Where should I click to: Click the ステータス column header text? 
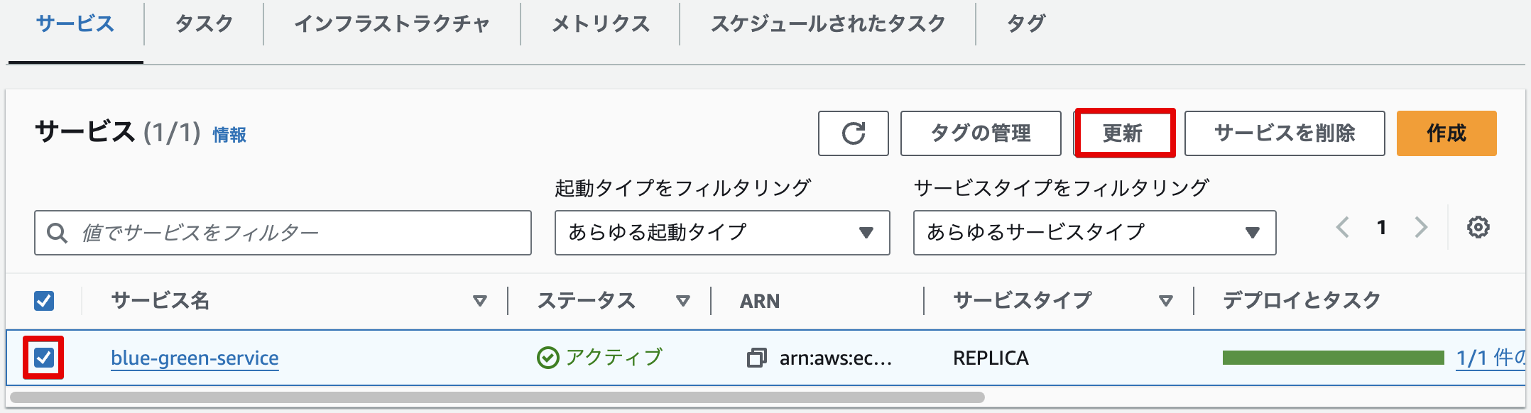tap(587, 300)
